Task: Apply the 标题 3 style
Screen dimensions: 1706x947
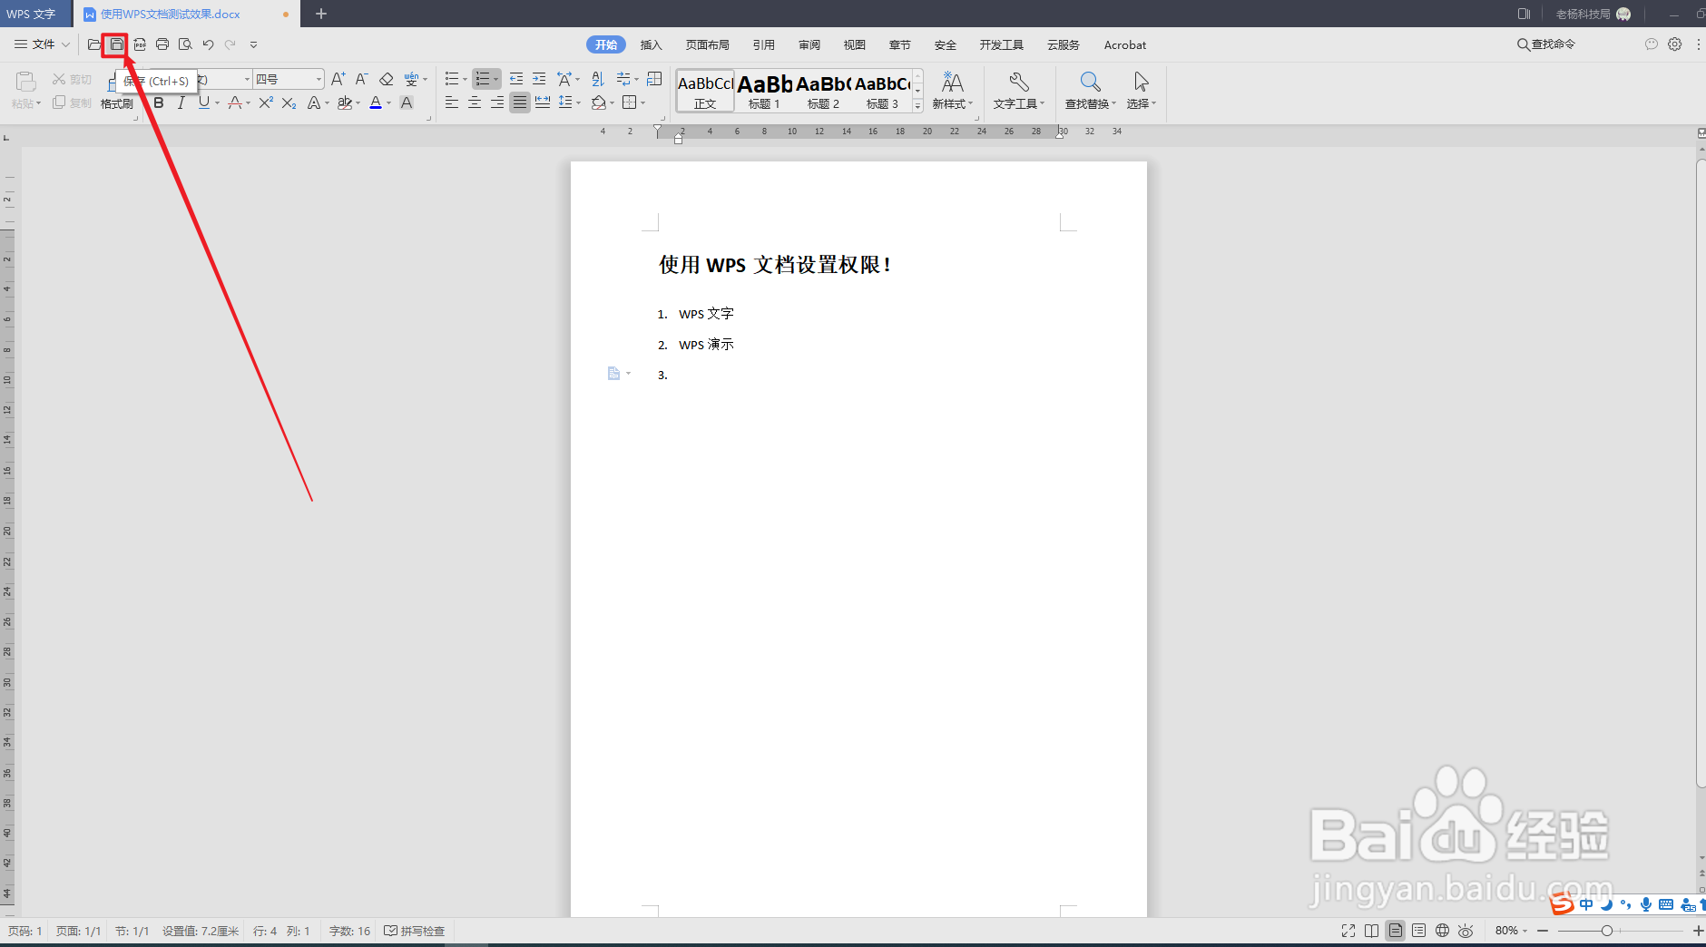Action: click(x=882, y=91)
